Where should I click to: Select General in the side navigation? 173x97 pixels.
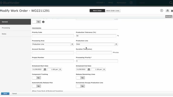click(x=15, y=22)
